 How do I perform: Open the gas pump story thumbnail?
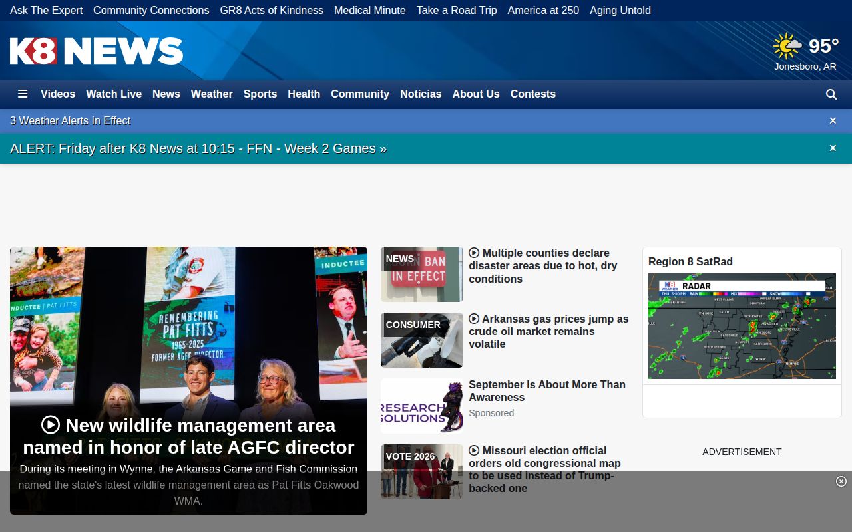click(422, 340)
